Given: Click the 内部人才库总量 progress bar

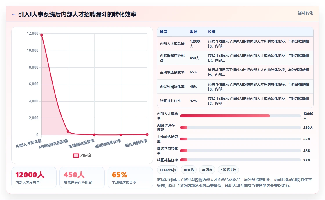Looking at the screenshot, I should tap(241, 116).
